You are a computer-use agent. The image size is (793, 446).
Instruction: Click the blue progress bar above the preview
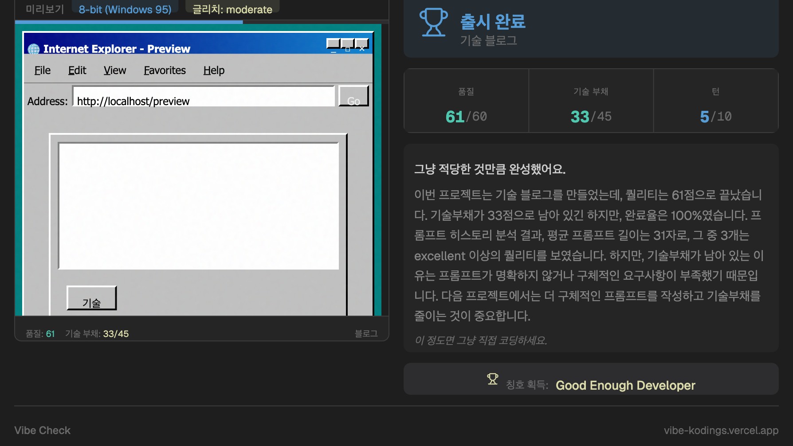tap(129, 22)
